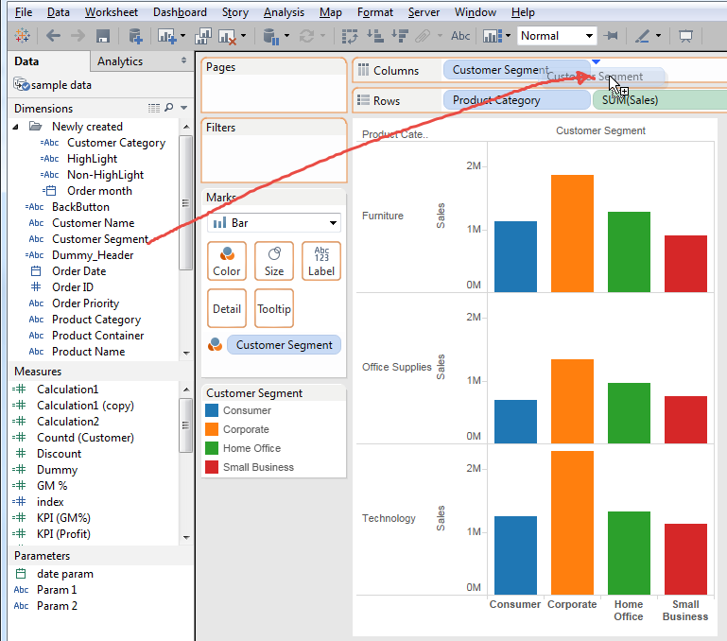Collapse the Newly created folder
Image resolution: width=727 pixels, height=641 pixels.
[15, 127]
